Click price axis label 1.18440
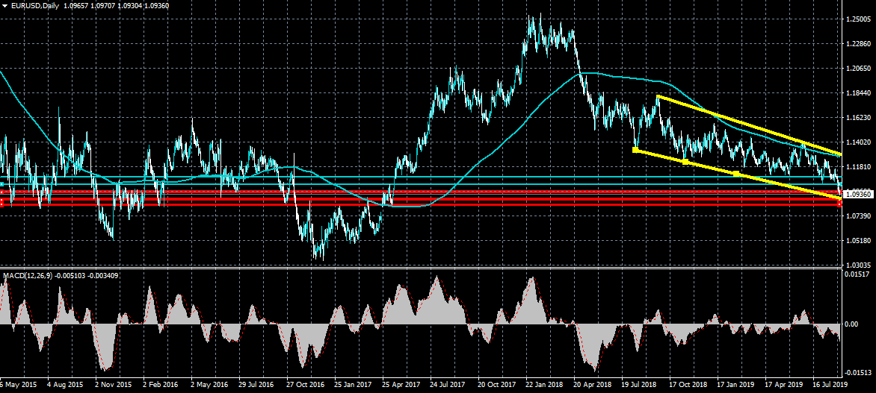Screen dimensions: 876x393 pos(857,93)
